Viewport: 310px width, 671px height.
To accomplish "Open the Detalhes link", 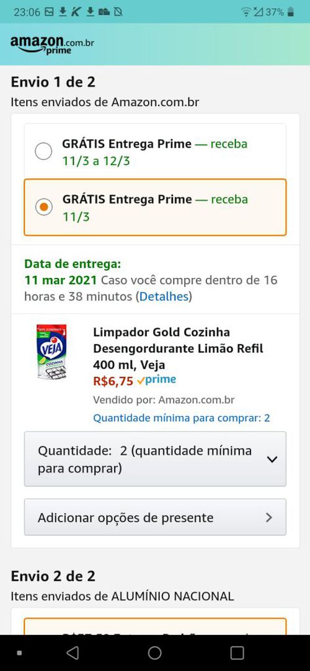I will tap(164, 296).
